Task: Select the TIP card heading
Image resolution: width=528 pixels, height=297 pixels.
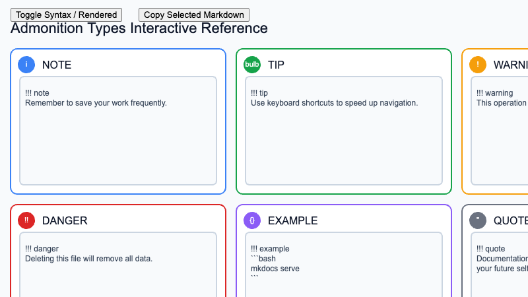Action: [x=276, y=65]
